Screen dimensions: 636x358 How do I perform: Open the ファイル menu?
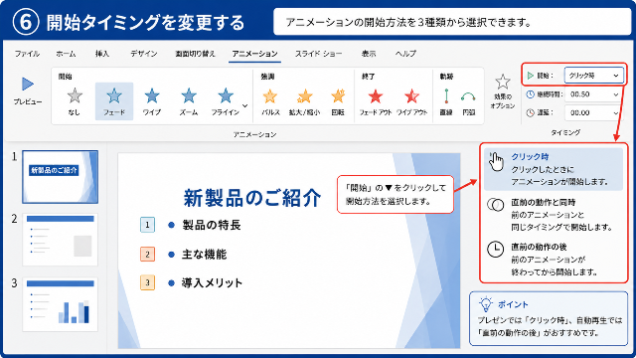click(x=27, y=54)
